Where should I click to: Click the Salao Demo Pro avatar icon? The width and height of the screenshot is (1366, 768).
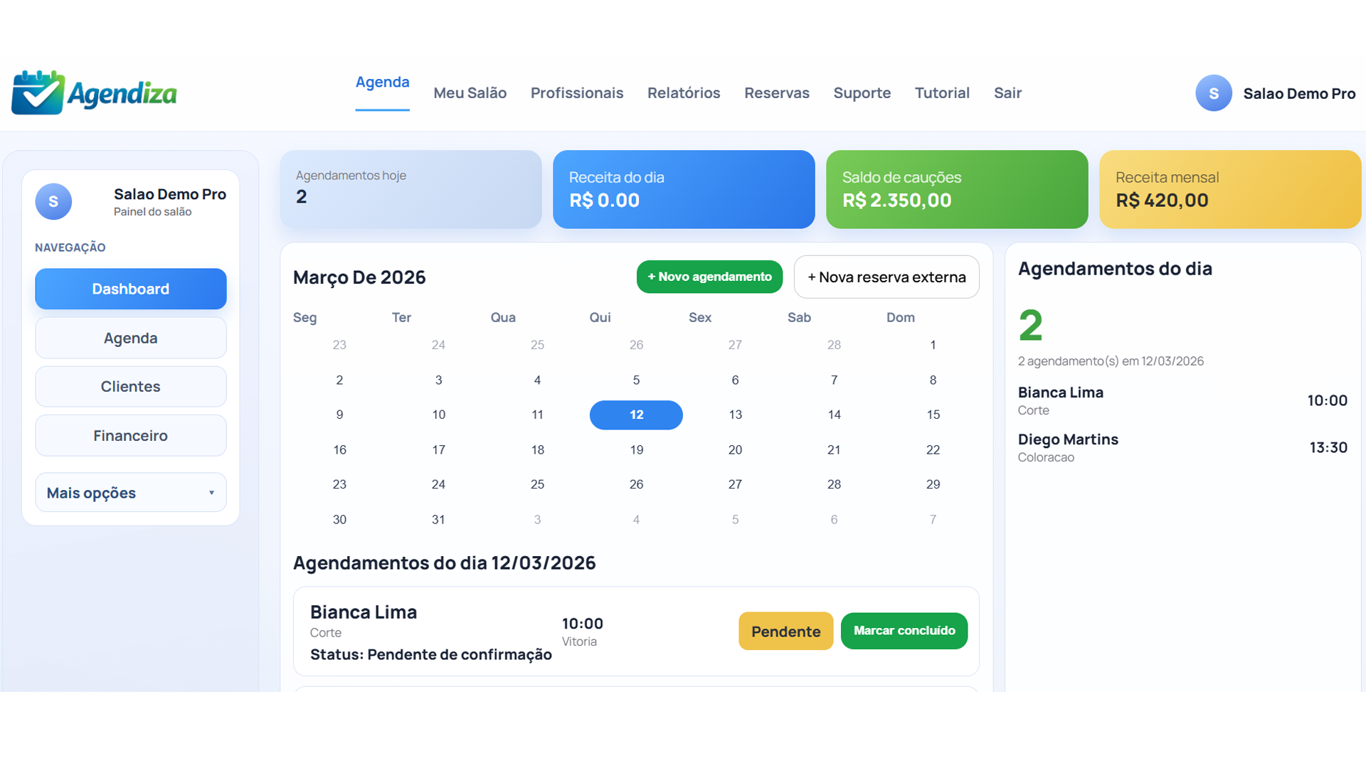click(1214, 92)
